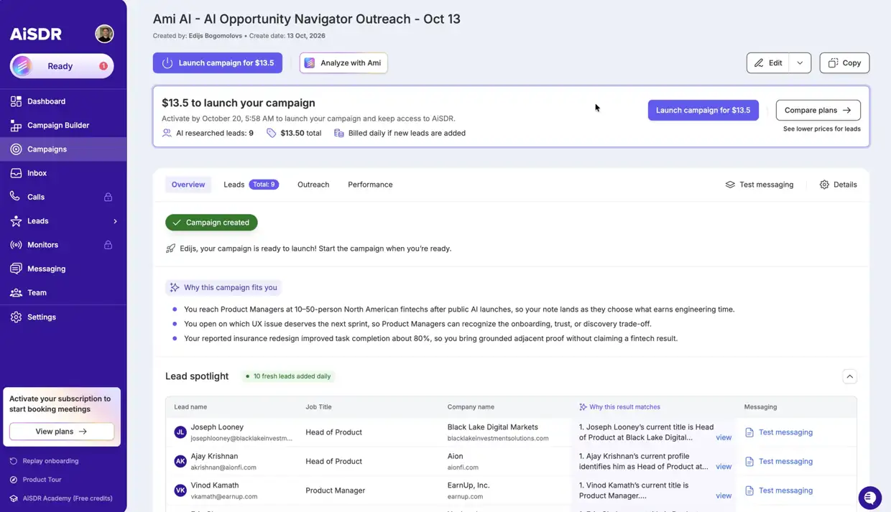The width and height of the screenshot is (891, 512).
Task: Click the earnup.com domain text
Action: (x=465, y=496)
